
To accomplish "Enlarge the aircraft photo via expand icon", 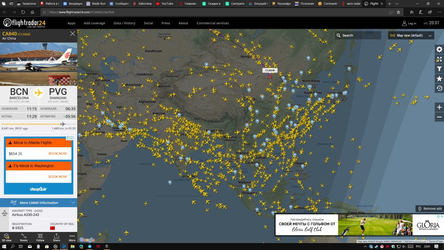I will point(73,82).
